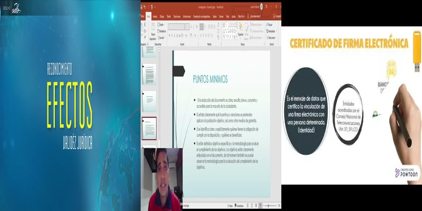This screenshot has height=211, width=422.
Task: Click the thumbnail pane scroll-up arrow
Action: 159,50
